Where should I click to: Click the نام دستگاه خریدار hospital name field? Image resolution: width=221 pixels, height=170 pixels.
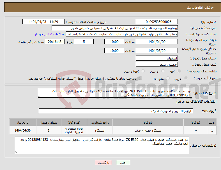[x=115, y=28]
